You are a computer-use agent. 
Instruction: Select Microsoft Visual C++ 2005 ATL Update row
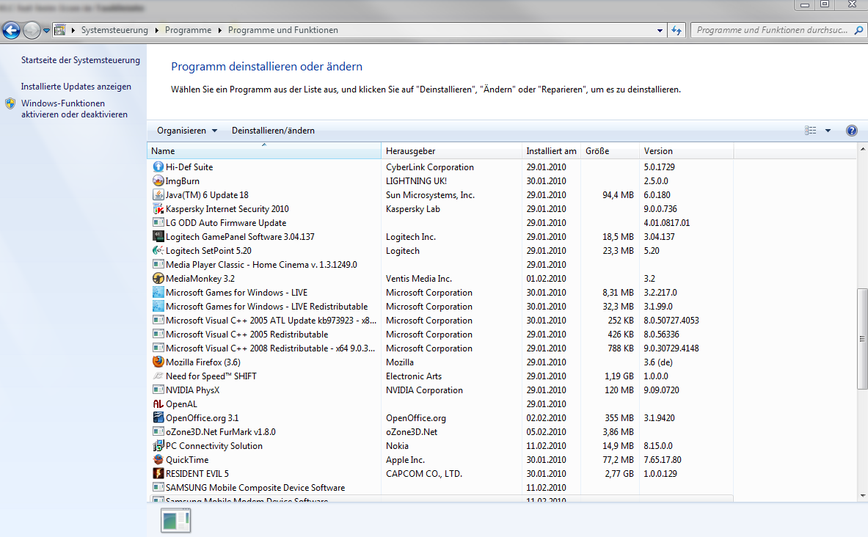440,320
